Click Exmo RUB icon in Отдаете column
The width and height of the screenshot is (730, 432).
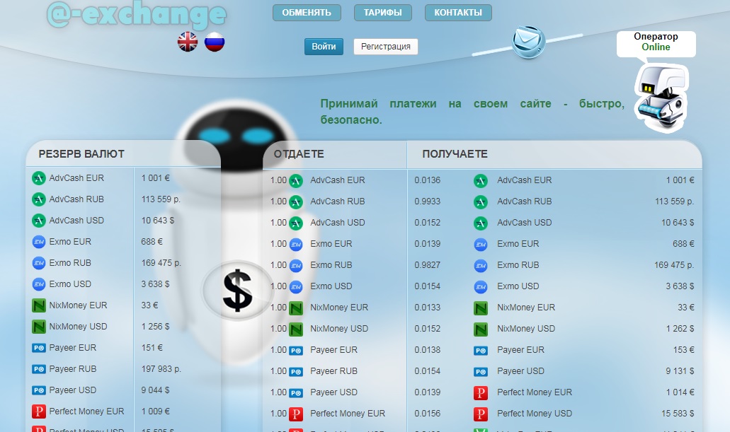[296, 266]
